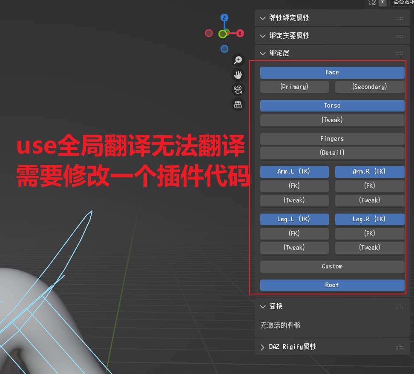Click the negative X red gizmo circle
Screen dimensions: 414x374
[x=209, y=33]
